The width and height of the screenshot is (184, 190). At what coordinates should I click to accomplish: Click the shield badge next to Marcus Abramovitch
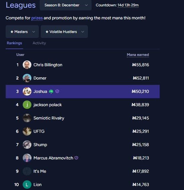76,158
